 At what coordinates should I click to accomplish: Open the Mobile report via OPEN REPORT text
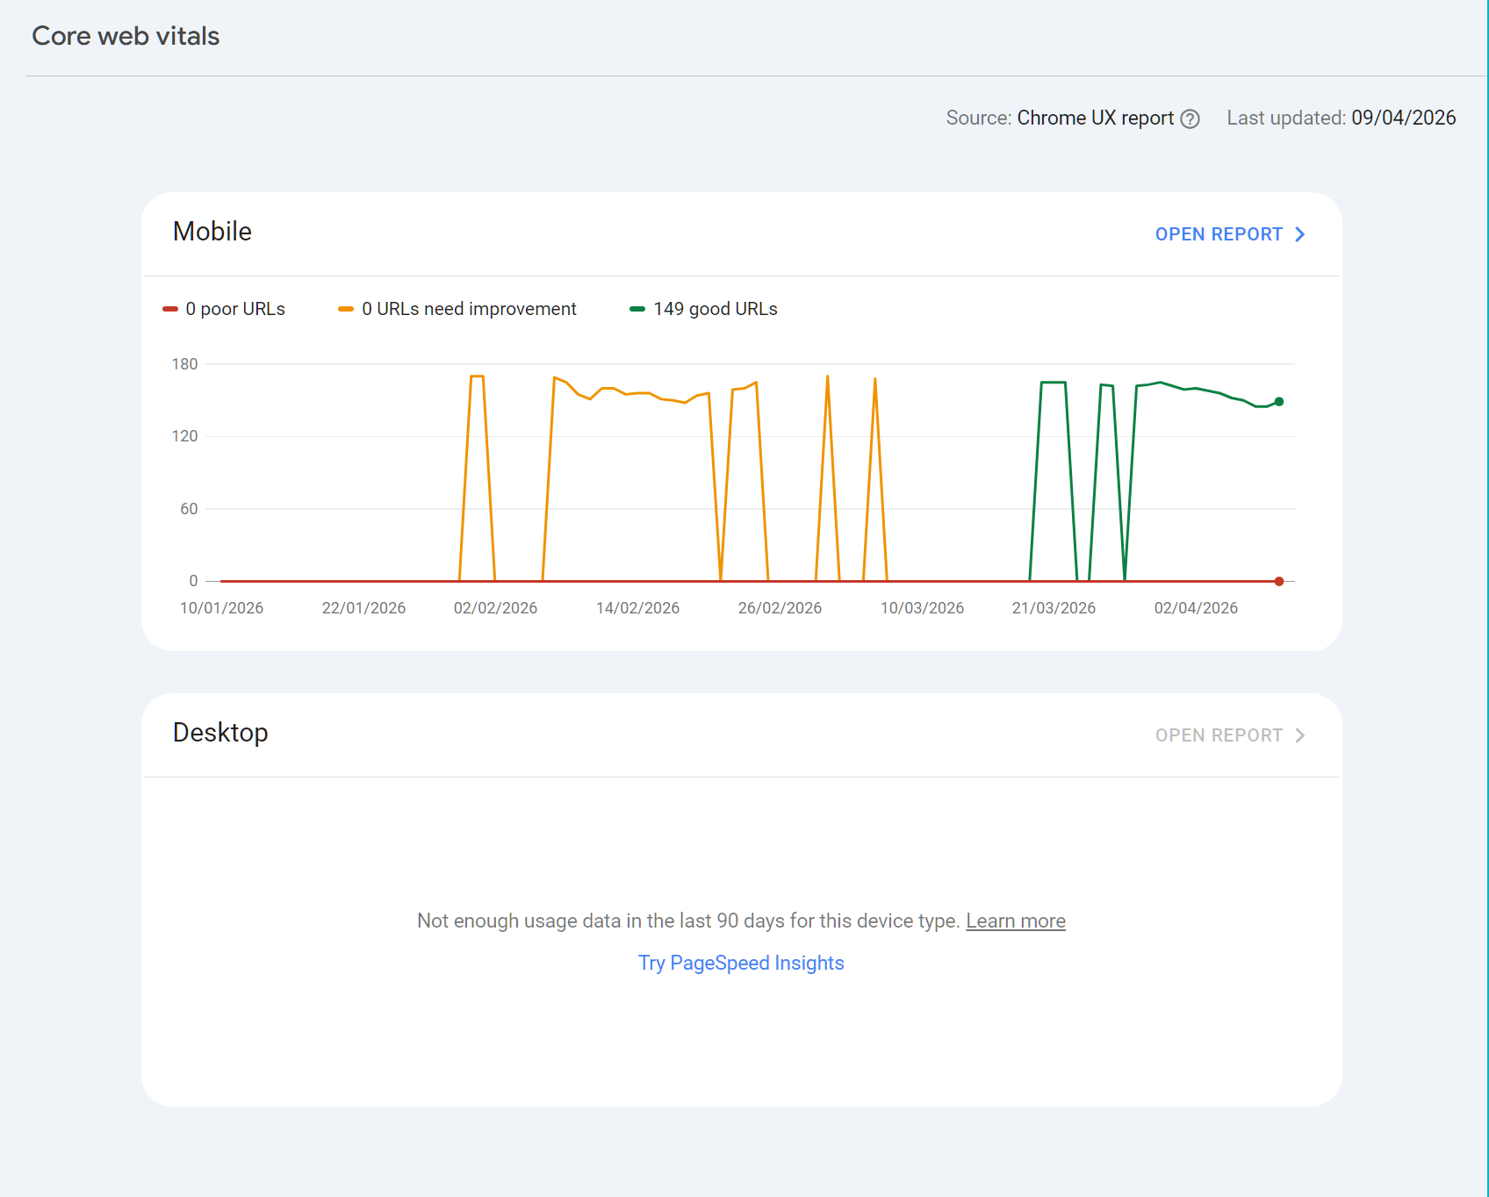click(1219, 234)
